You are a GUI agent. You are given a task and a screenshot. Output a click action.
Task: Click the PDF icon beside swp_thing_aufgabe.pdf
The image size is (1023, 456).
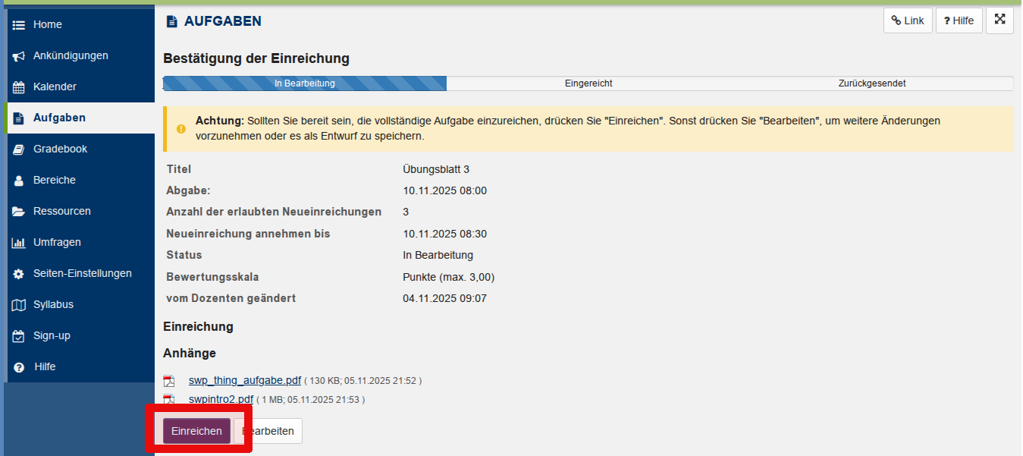[169, 381]
